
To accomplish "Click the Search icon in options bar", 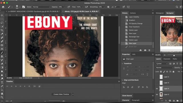I will (177, 7).
